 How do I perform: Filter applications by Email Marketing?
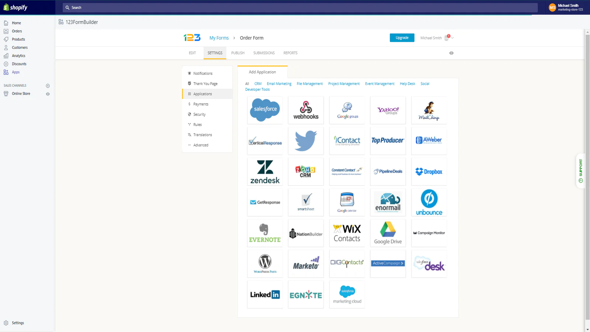pyautogui.click(x=279, y=84)
